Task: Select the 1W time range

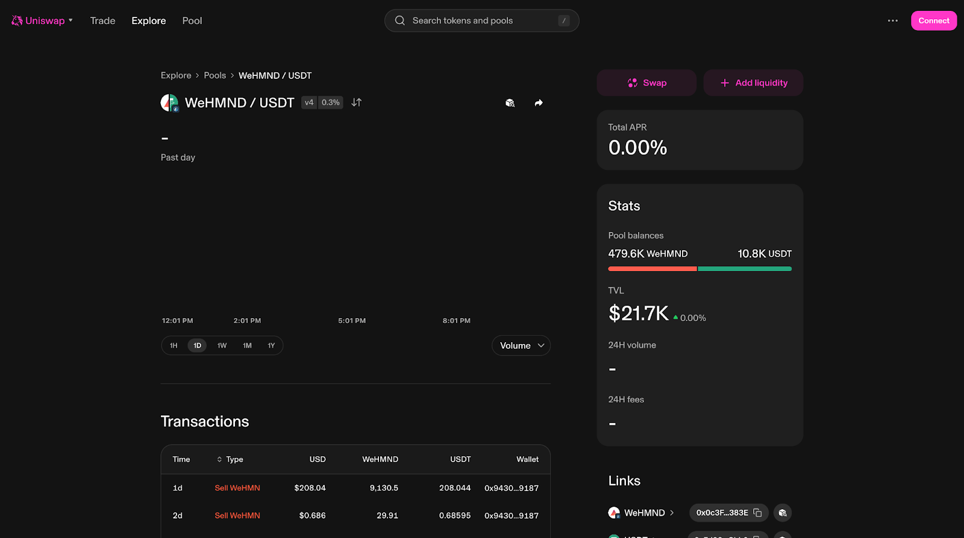Action: [x=222, y=345]
